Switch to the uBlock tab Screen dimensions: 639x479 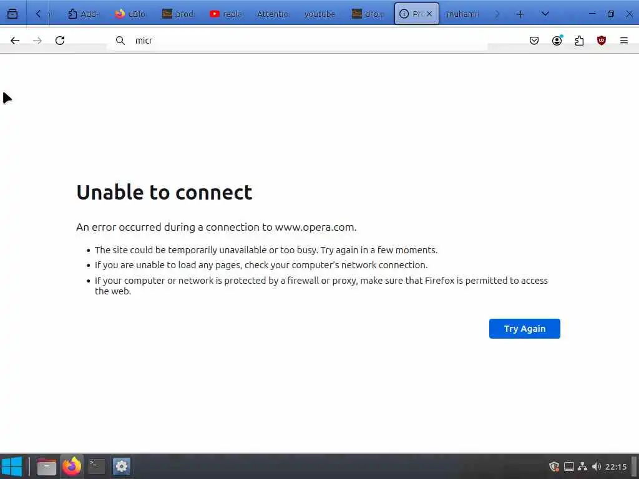click(130, 14)
